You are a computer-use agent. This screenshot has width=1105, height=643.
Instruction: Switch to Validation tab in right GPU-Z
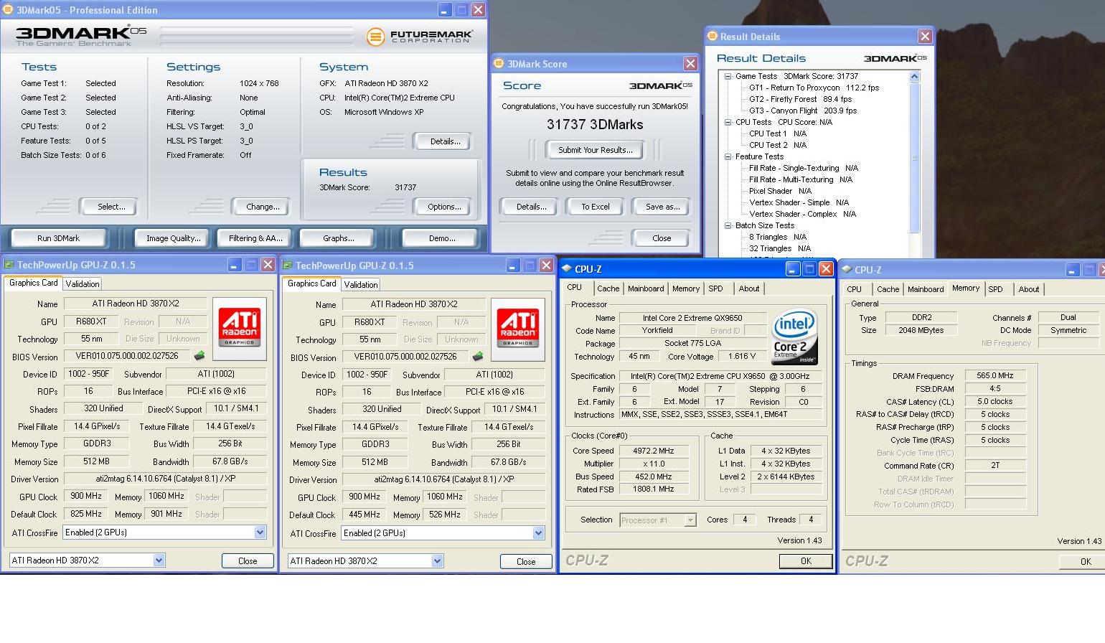(361, 284)
